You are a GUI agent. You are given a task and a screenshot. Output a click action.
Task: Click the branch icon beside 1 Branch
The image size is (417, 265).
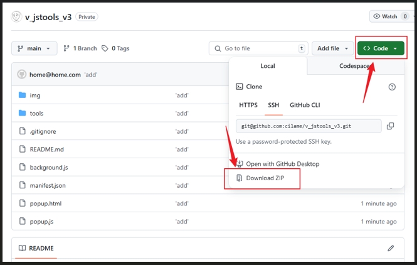tap(66, 48)
